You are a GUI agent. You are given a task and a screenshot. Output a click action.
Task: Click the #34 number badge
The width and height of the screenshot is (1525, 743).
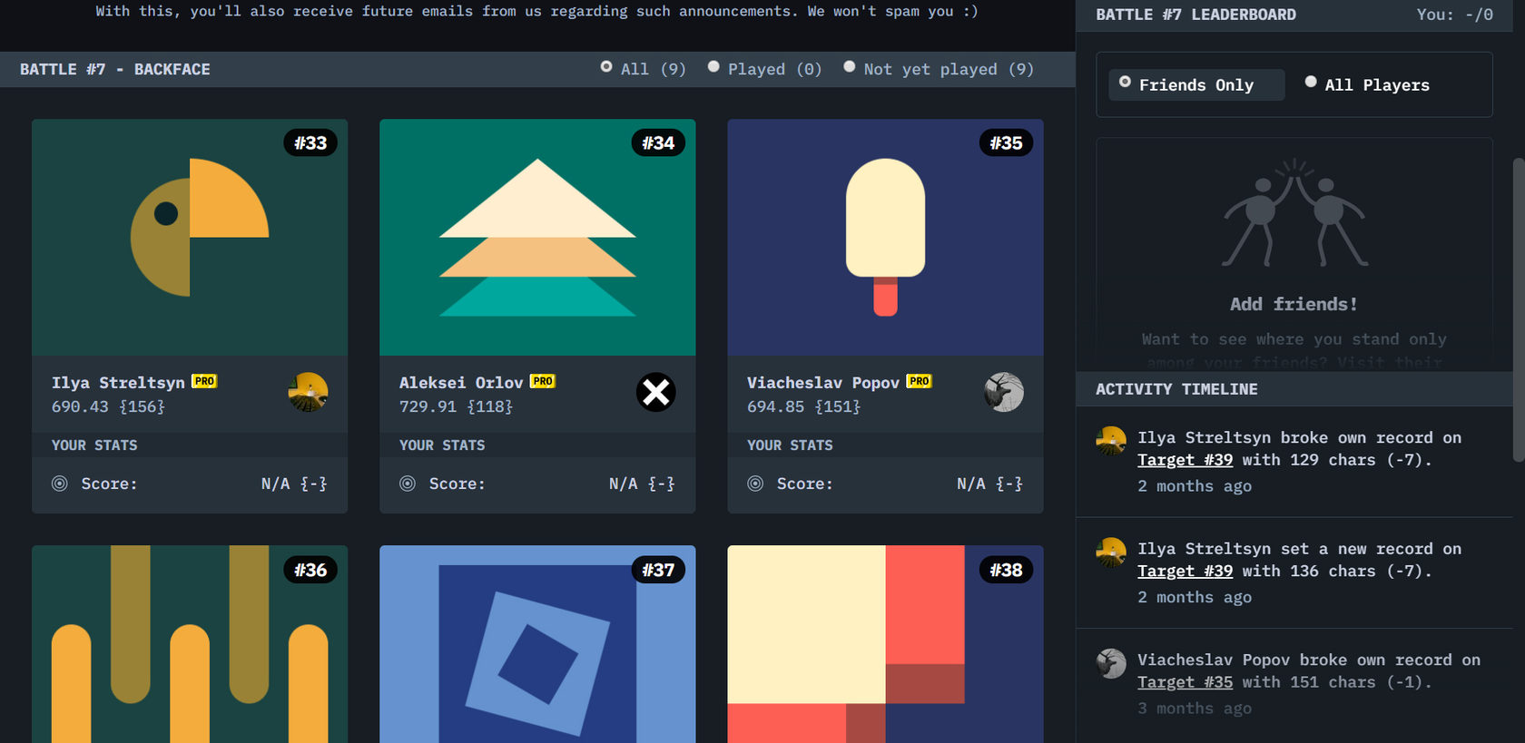[658, 142]
